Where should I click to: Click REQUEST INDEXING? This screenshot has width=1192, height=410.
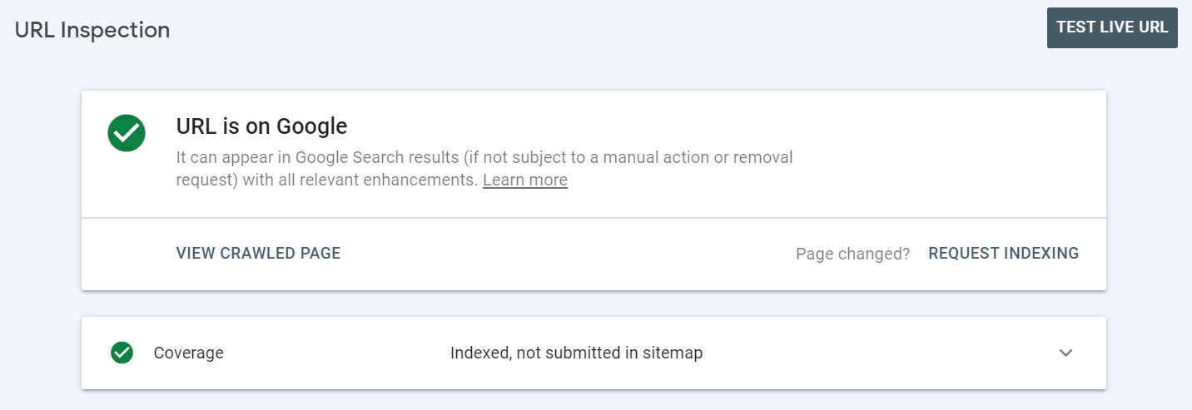click(x=1003, y=254)
